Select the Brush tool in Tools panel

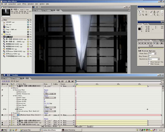click(x=151, y=12)
